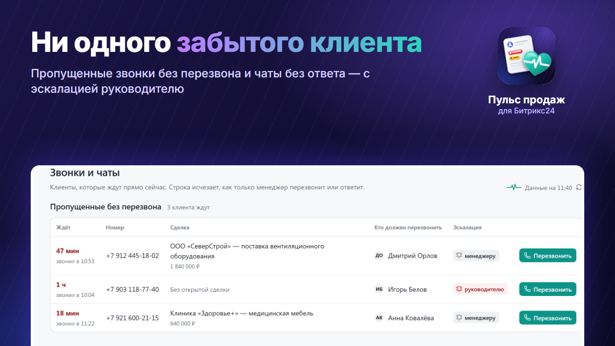
Task: Click the 47 мин waiting time
Action: 68,251
